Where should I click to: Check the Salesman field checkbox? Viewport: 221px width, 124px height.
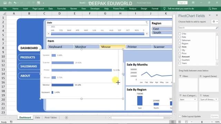(180, 40)
